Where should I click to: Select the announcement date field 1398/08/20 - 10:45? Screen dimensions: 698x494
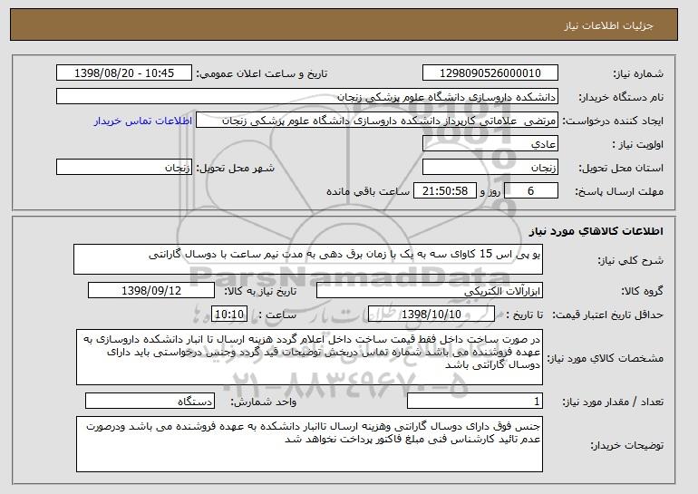[x=124, y=73]
